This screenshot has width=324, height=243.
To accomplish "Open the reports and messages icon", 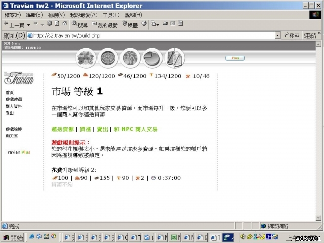I will point(174,58).
